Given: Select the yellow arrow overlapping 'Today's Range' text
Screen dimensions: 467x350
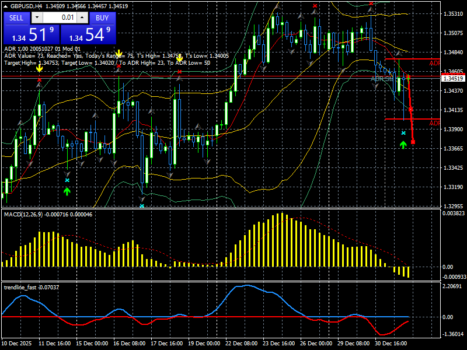Looking at the screenshot, I should 119,54.
